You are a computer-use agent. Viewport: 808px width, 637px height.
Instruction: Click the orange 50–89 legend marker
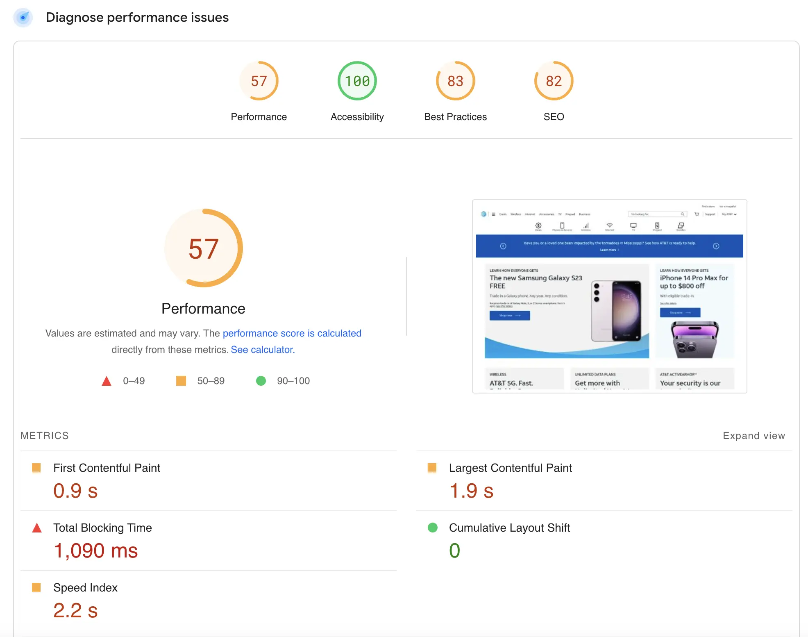point(180,381)
